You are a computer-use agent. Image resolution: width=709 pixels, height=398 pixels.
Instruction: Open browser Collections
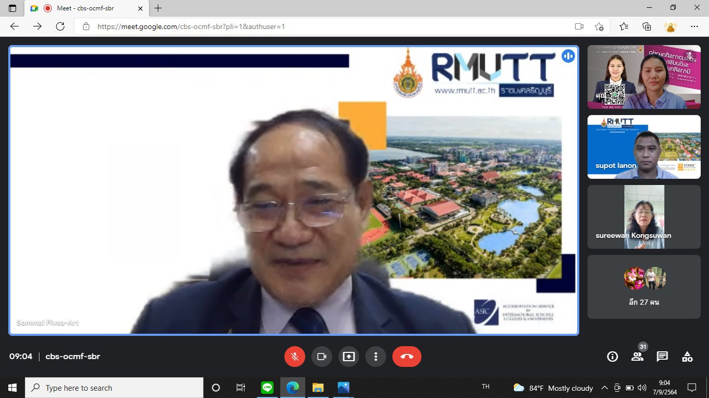click(x=647, y=26)
